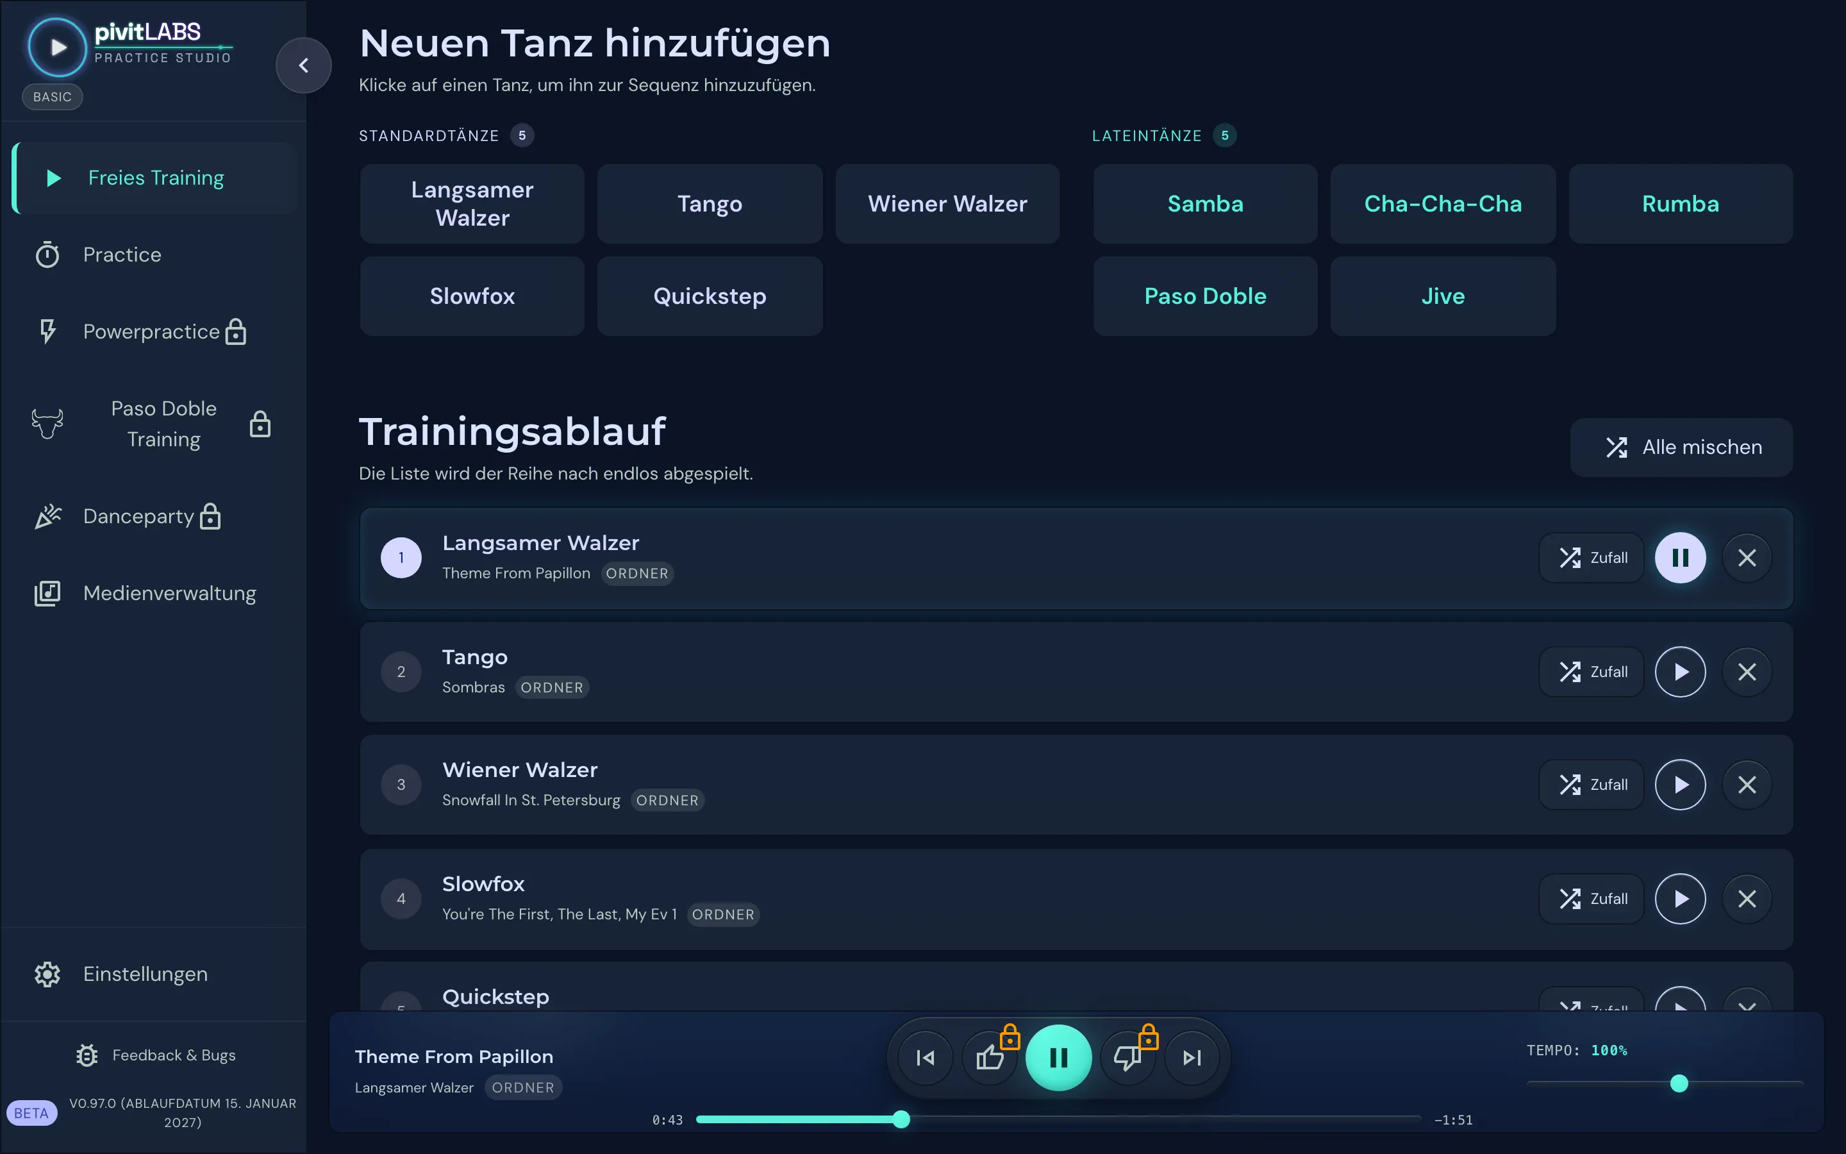Click the Tango row title in Trainingsablauf

click(x=474, y=657)
